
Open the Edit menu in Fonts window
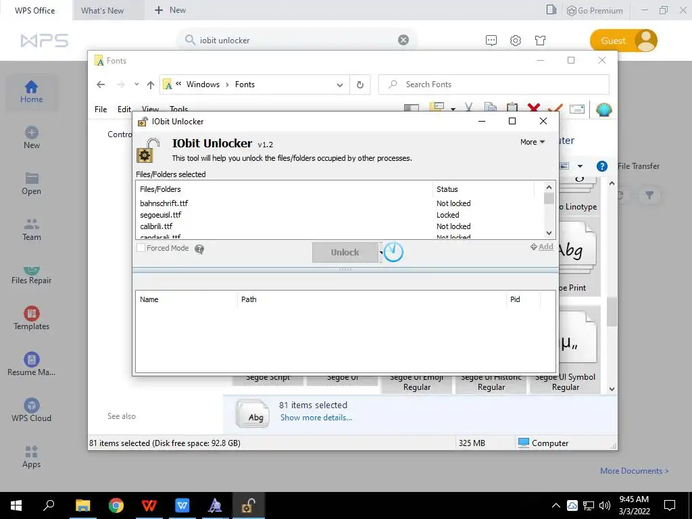click(x=124, y=109)
